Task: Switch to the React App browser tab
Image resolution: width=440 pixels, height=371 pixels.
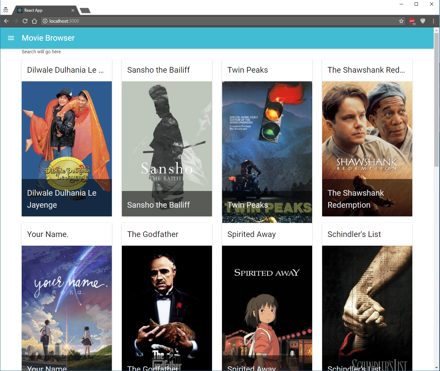Action: click(x=40, y=10)
